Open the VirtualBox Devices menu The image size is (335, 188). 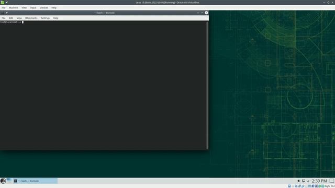click(x=44, y=8)
